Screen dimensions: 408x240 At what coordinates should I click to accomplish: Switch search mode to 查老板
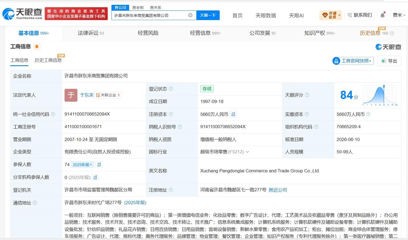click(138, 7)
